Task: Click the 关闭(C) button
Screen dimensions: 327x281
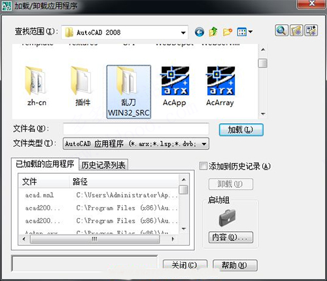Action: pos(185,265)
